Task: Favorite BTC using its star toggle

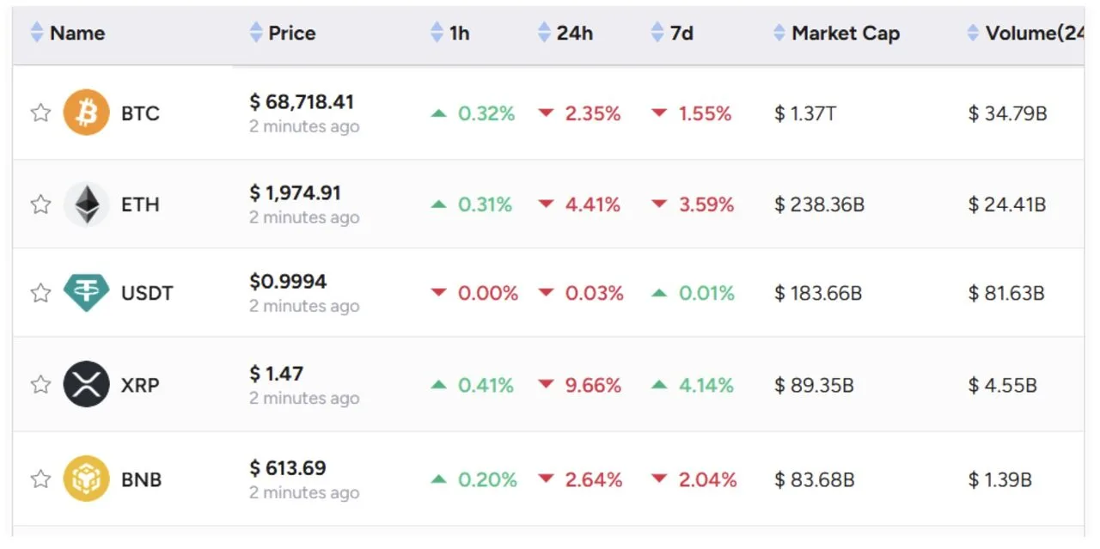Action: point(40,113)
